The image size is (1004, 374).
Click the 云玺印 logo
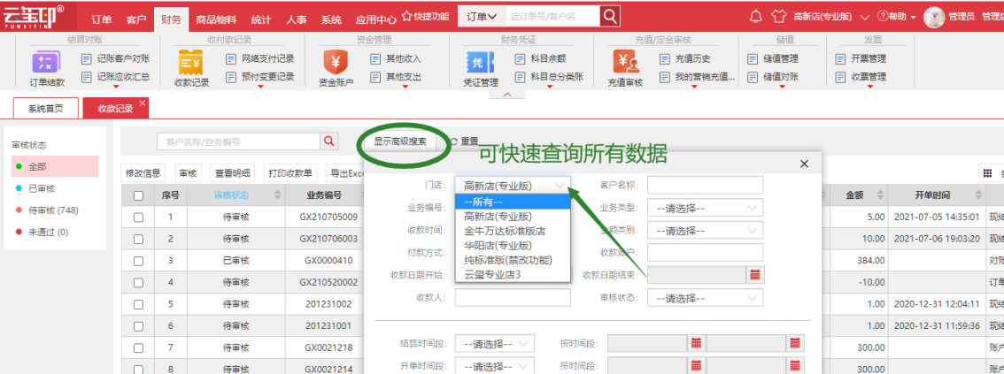35,18
